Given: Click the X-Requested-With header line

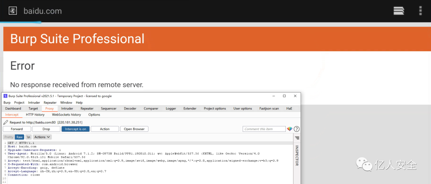Looking at the screenshot, I should pyautogui.click(x=43, y=164).
